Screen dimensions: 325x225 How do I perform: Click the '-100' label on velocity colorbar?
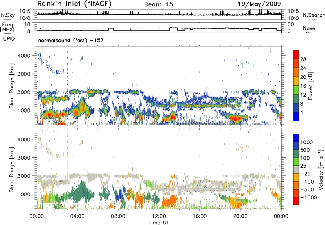tap(307, 182)
